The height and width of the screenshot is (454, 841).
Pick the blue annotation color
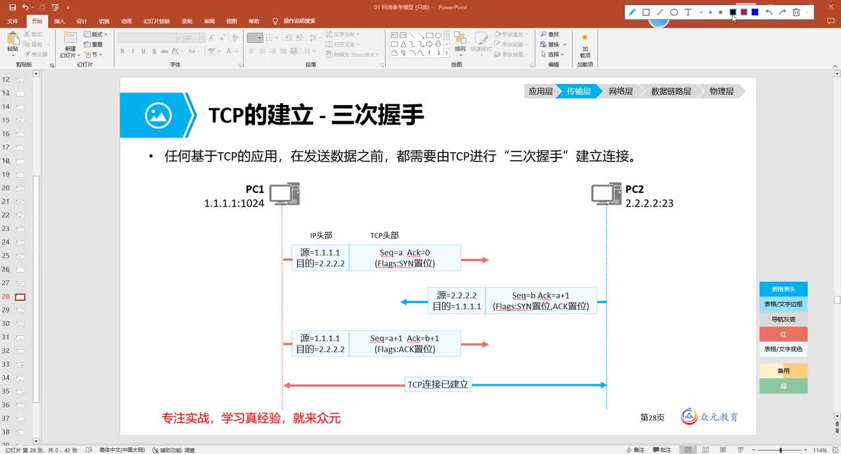755,12
